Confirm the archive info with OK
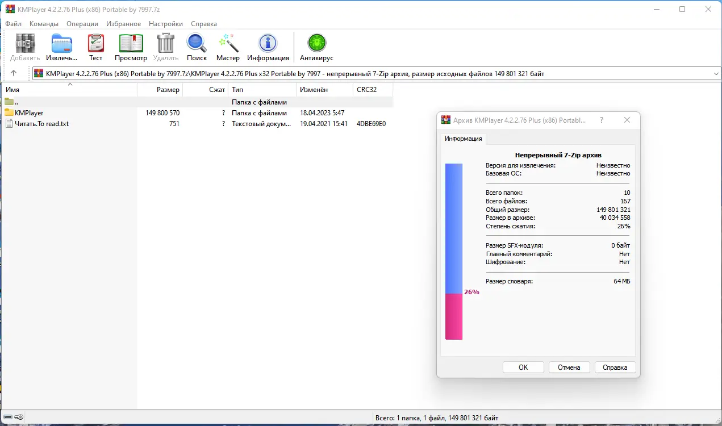722x426 pixels. (523, 367)
